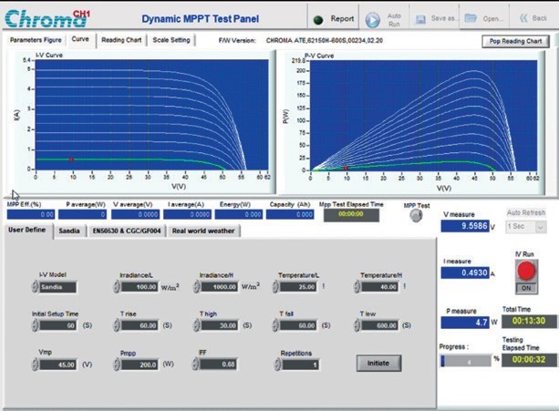This screenshot has width=559, height=411.
Task: Click the T low stepper arrows
Action: coord(357,325)
